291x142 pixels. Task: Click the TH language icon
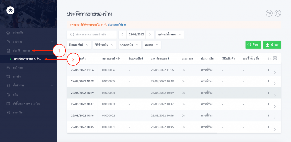click(x=269, y=13)
